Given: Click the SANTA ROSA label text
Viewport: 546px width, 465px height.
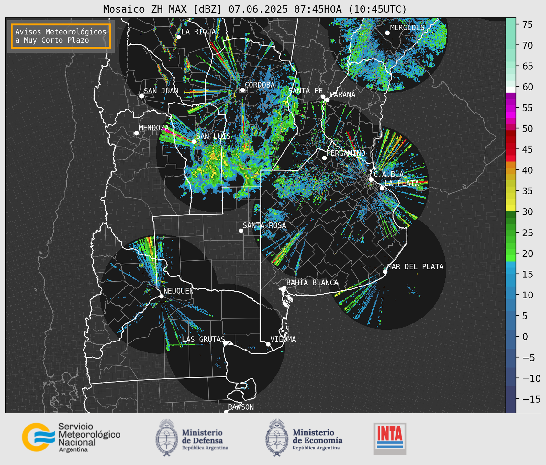Looking at the screenshot, I should [264, 225].
